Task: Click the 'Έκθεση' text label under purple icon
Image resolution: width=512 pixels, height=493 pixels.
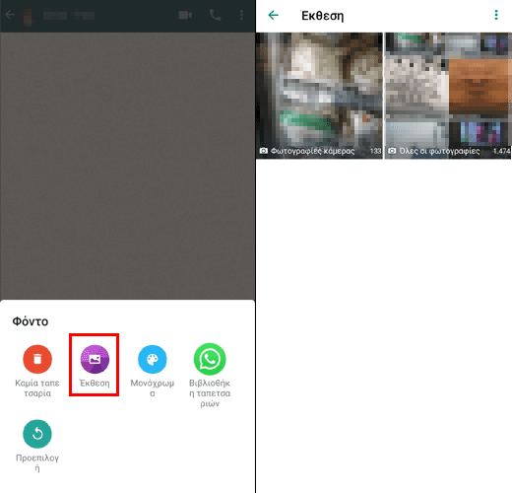Action: 95,384
